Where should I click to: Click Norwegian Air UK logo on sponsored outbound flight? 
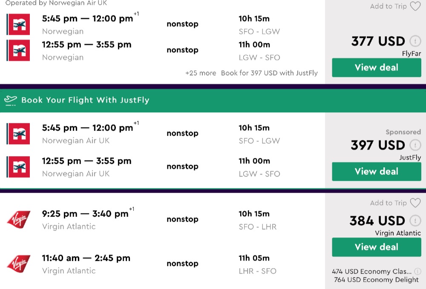pyautogui.click(x=19, y=134)
